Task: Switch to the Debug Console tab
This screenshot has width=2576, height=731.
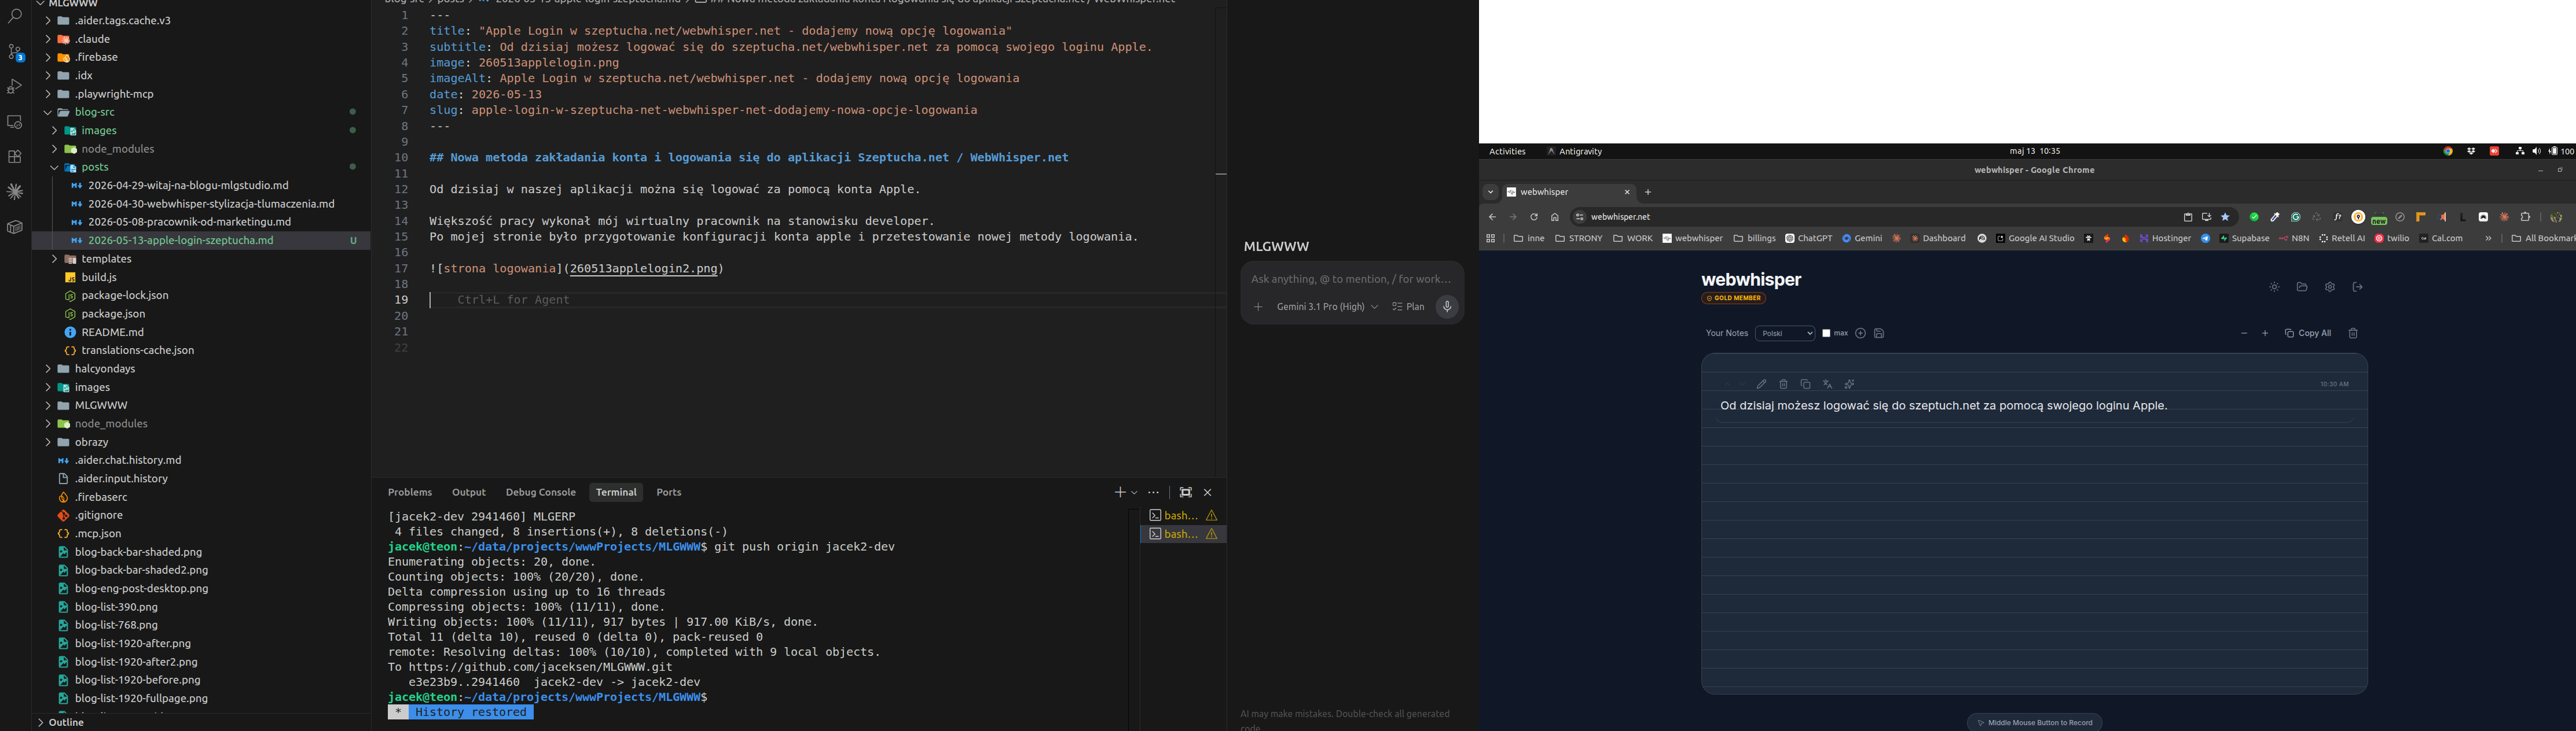Action: point(541,492)
